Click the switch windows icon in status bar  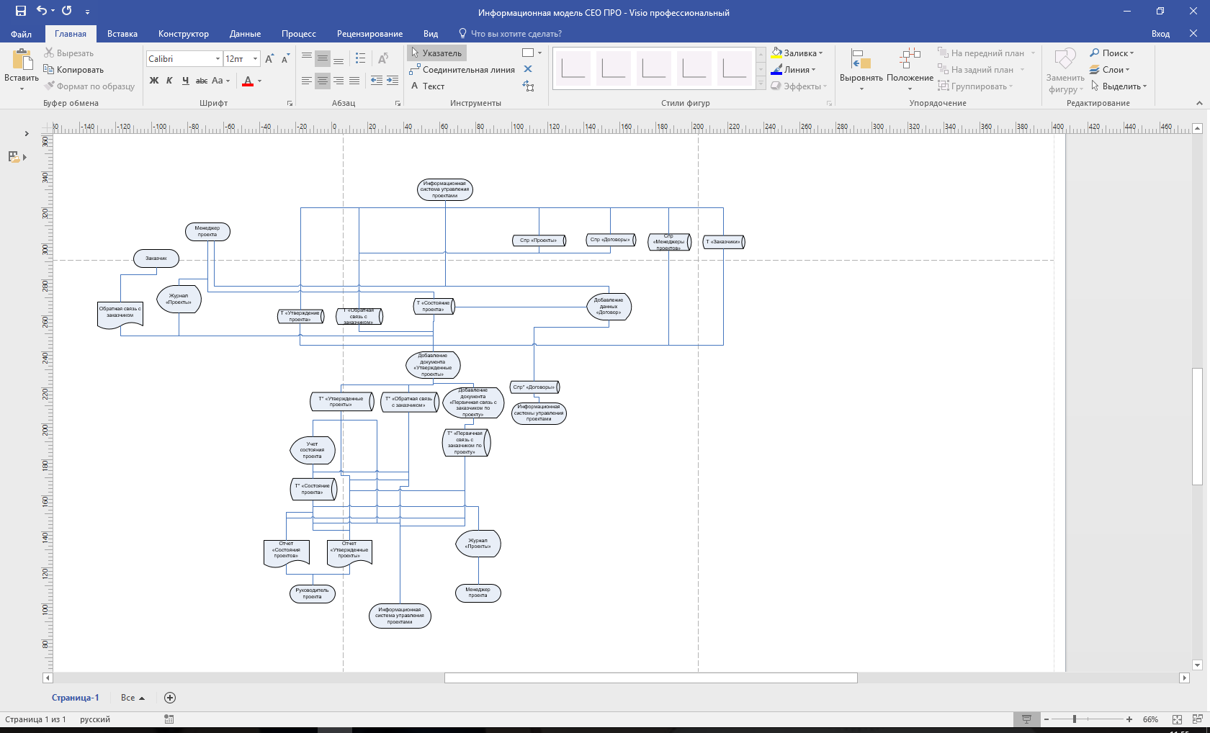pos(1197,719)
